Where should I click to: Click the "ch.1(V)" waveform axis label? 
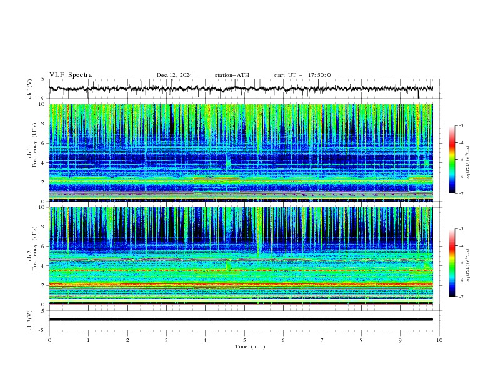(30, 89)
